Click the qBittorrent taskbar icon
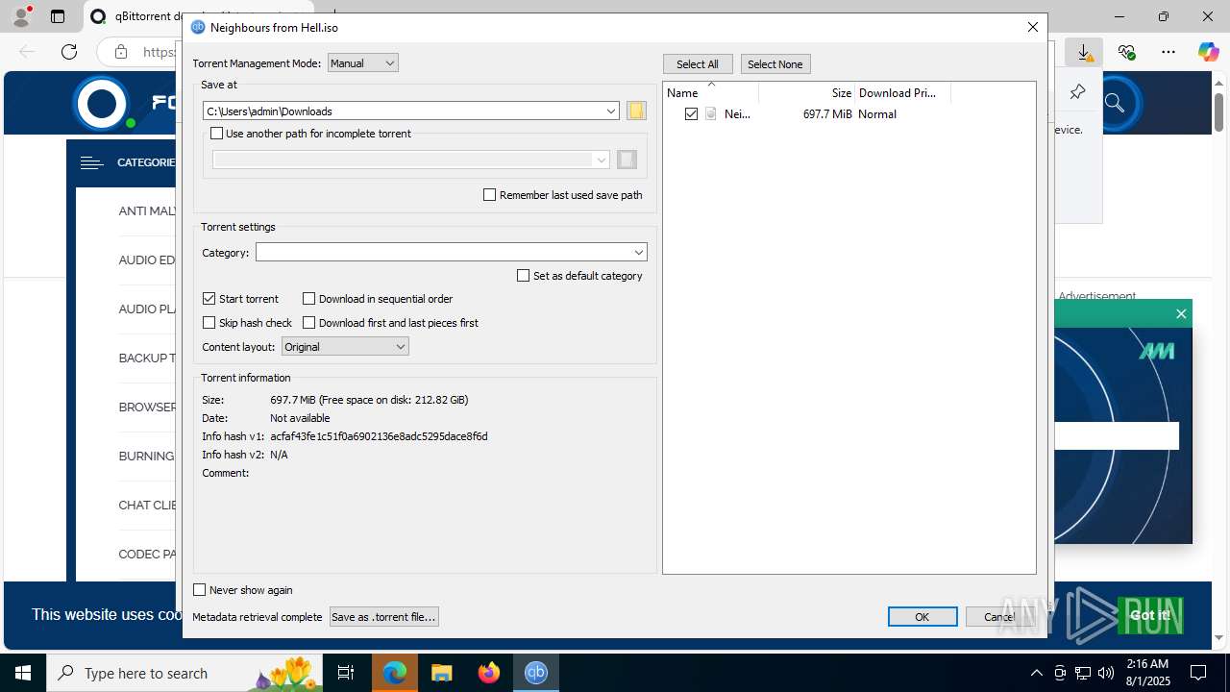This screenshot has width=1230, height=692. pyautogui.click(x=535, y=673)
